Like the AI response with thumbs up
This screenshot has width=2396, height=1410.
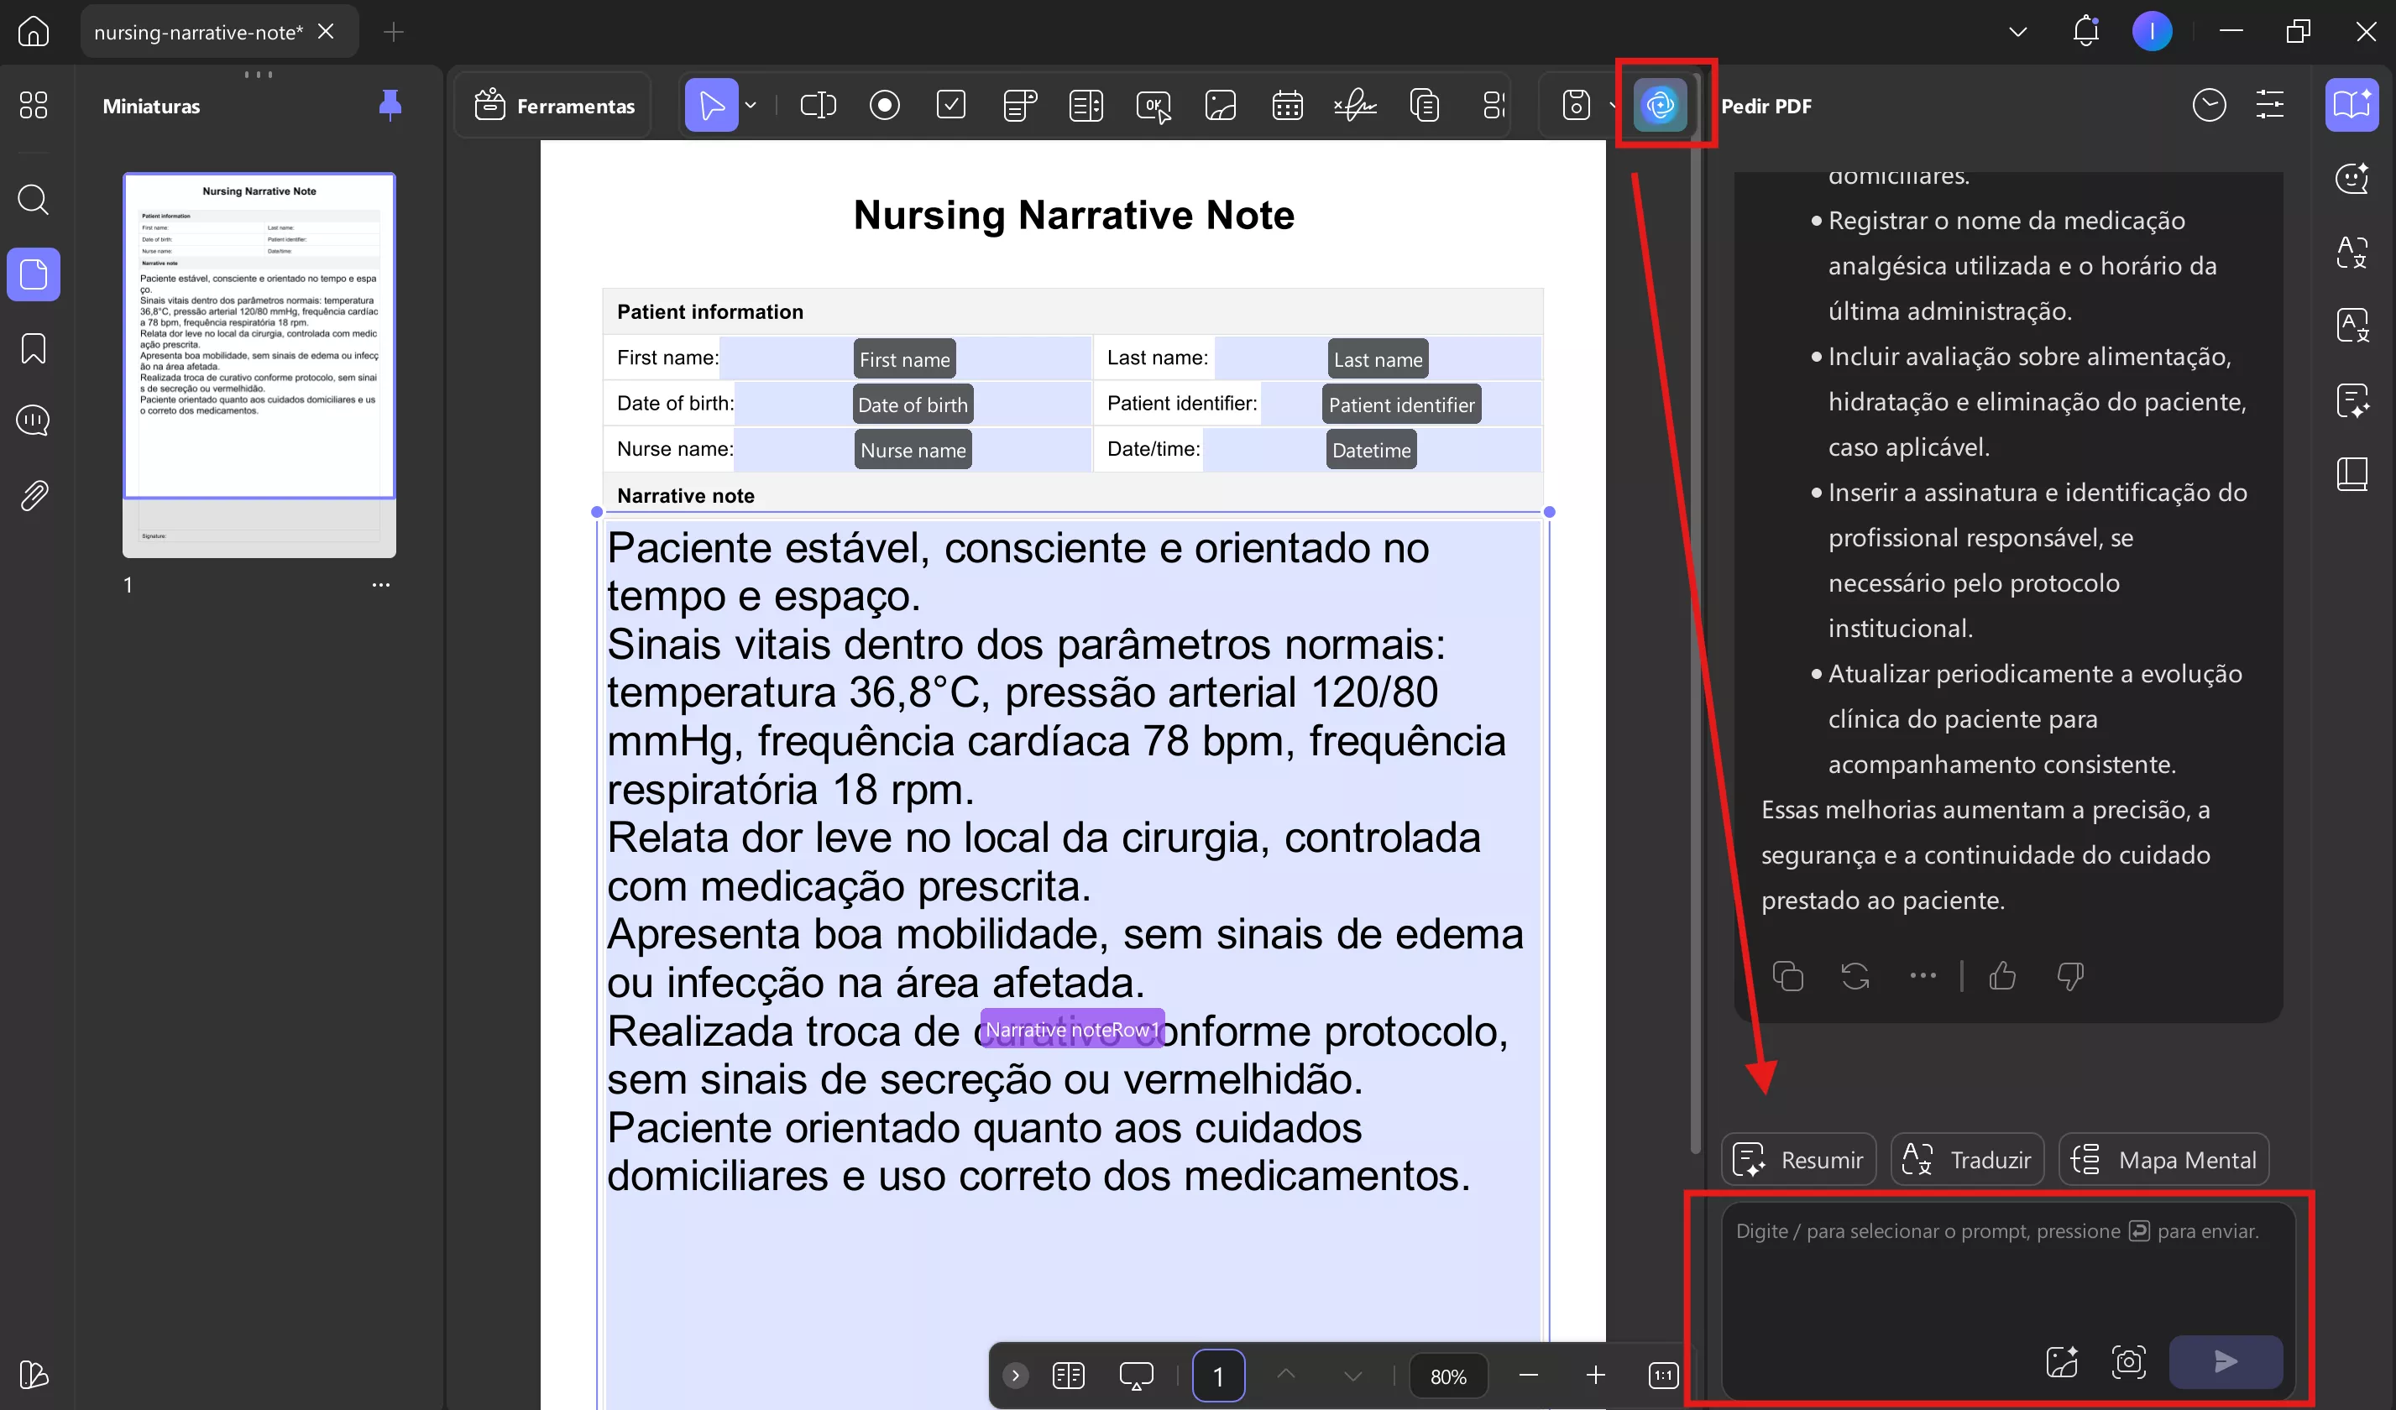(x=2002, y=975)
